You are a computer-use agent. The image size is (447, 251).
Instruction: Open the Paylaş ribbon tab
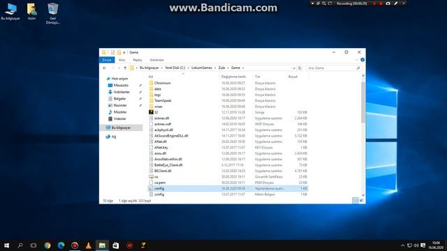click(138, 60)
